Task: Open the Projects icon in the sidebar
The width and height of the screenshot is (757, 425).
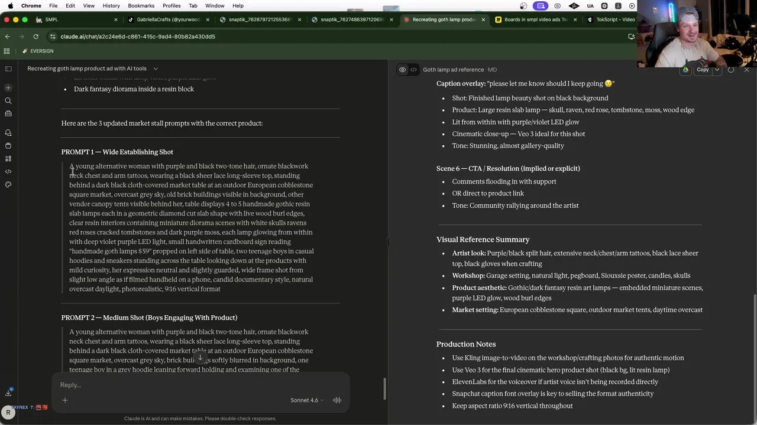Action: point(8,146)
